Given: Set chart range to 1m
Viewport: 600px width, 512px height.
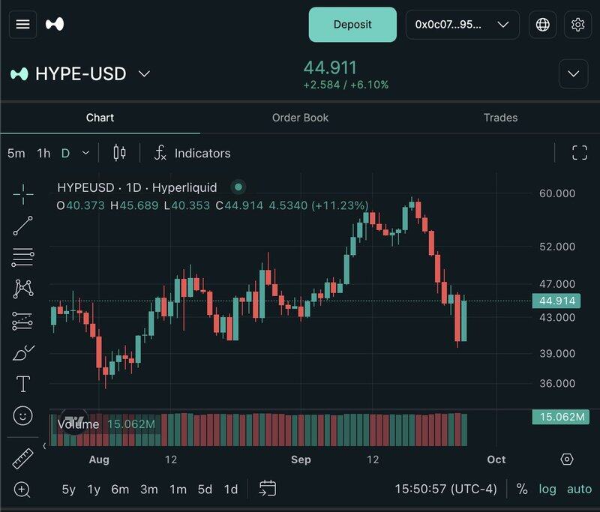Looking at the screenshot, I should pyautogui.click(x=178, y=490).
